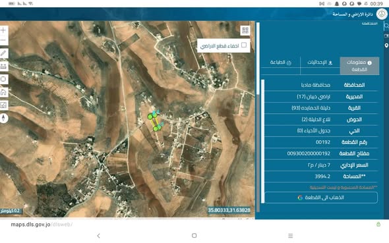Screen dimensions: 389x243
Task: Open the search magnifier in sidebar
Action: [x=386, y=26]
